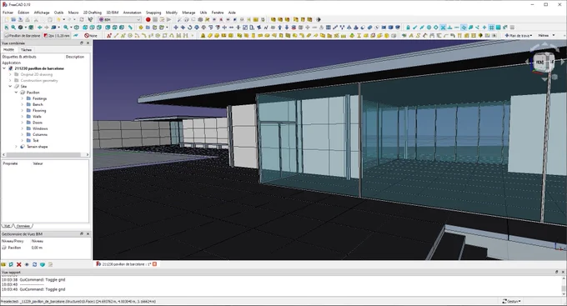The width and height of the screenshot is (567, 306).
Task: Click the stop macro square icon
Action: tap(155, 19)
